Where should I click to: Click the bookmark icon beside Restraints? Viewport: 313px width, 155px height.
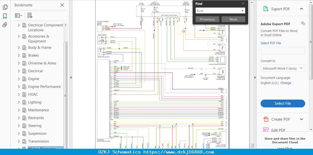(x=24, y=118)
